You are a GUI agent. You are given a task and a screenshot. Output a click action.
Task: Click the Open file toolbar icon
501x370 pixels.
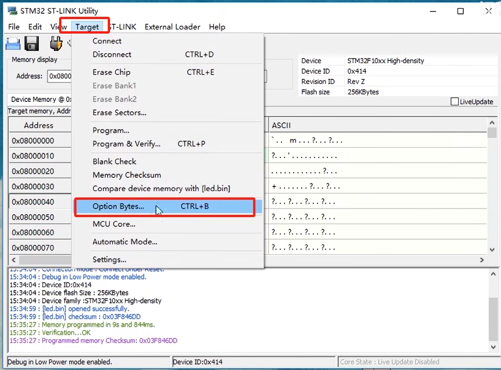13,44
